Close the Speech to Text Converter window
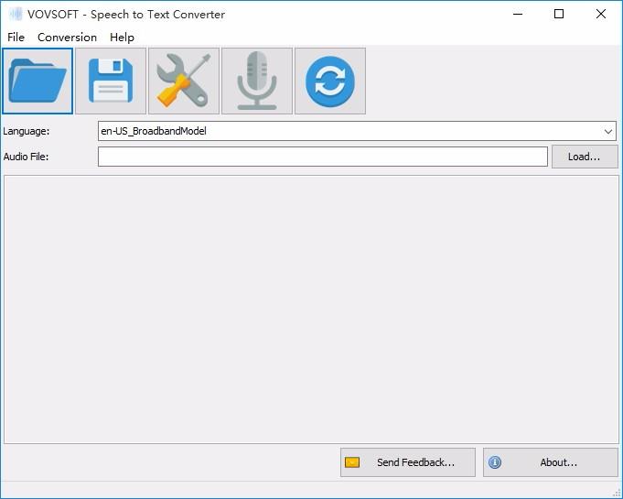623x499 pixels. click(x=601, y=15)
